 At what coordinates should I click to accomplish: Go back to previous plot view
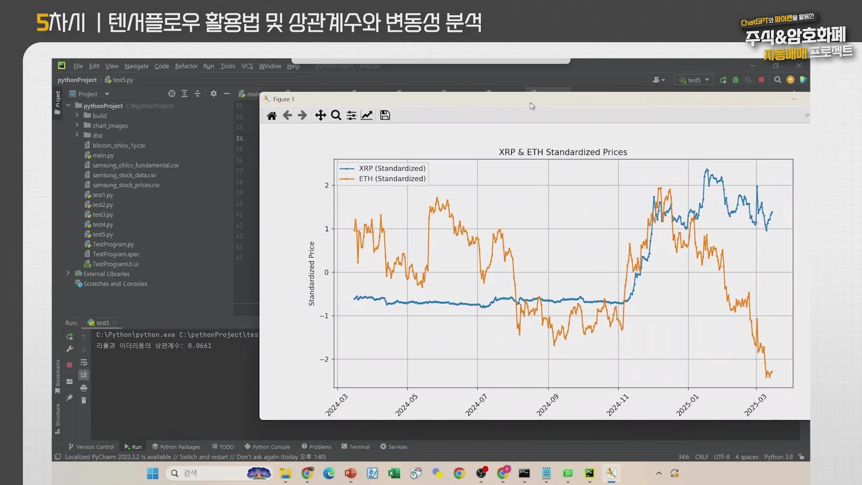coord(287,115)
